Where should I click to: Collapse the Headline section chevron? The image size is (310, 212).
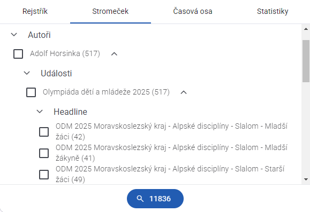40,112
